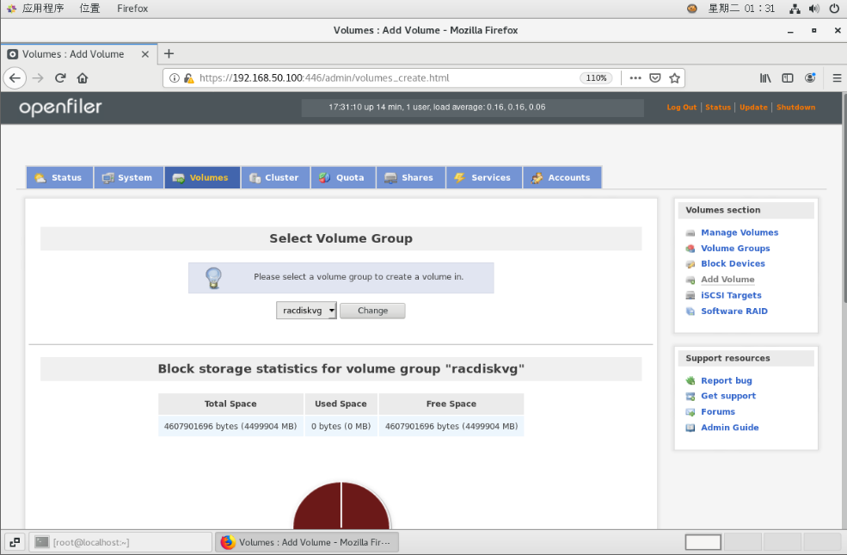The height and width of the screenshot is (555, 847).
Task: Click the notification icon beside the clock
Action: pos(692,9)
